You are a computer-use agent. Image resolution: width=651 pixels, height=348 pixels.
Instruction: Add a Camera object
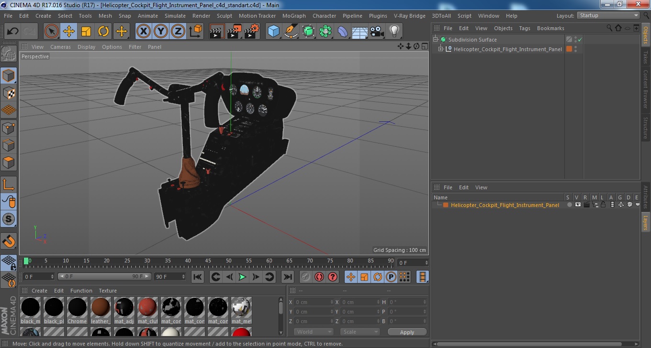[377, 32]
